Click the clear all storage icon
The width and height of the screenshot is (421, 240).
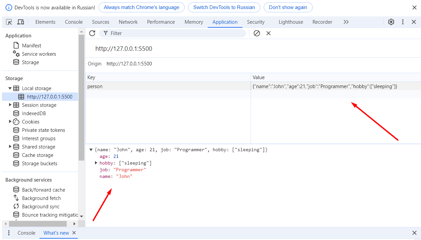tap(257, 33)
